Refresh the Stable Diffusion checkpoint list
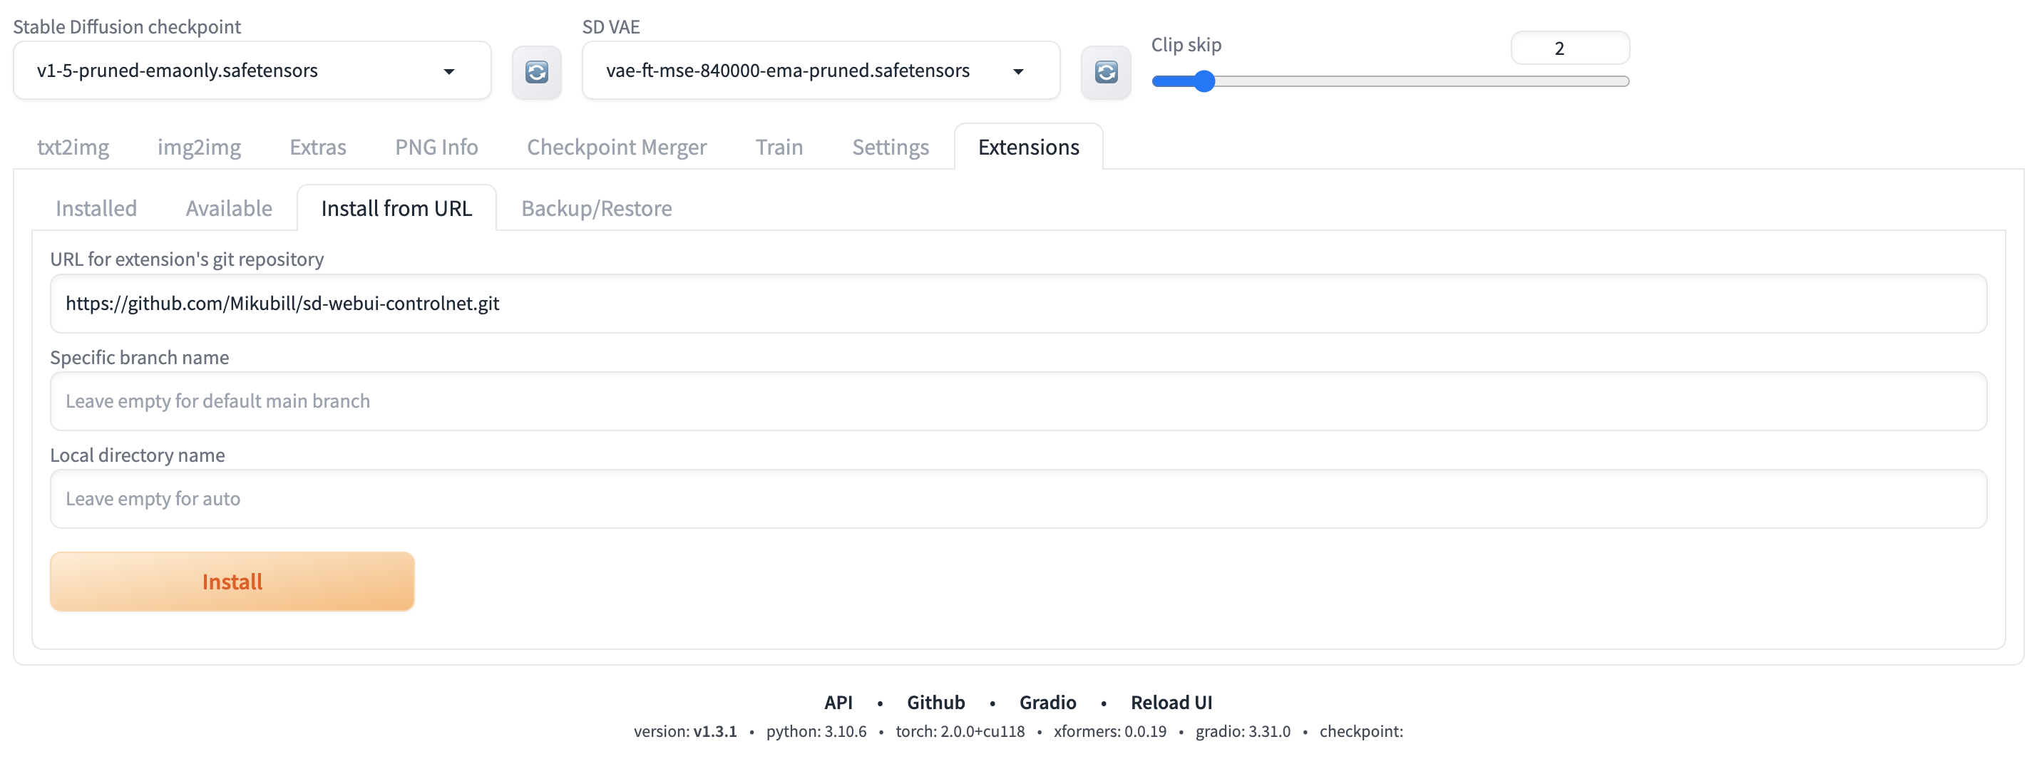The height and width of the screenshot is (764, 2042). pyautogui.click(x=537, y=72)
